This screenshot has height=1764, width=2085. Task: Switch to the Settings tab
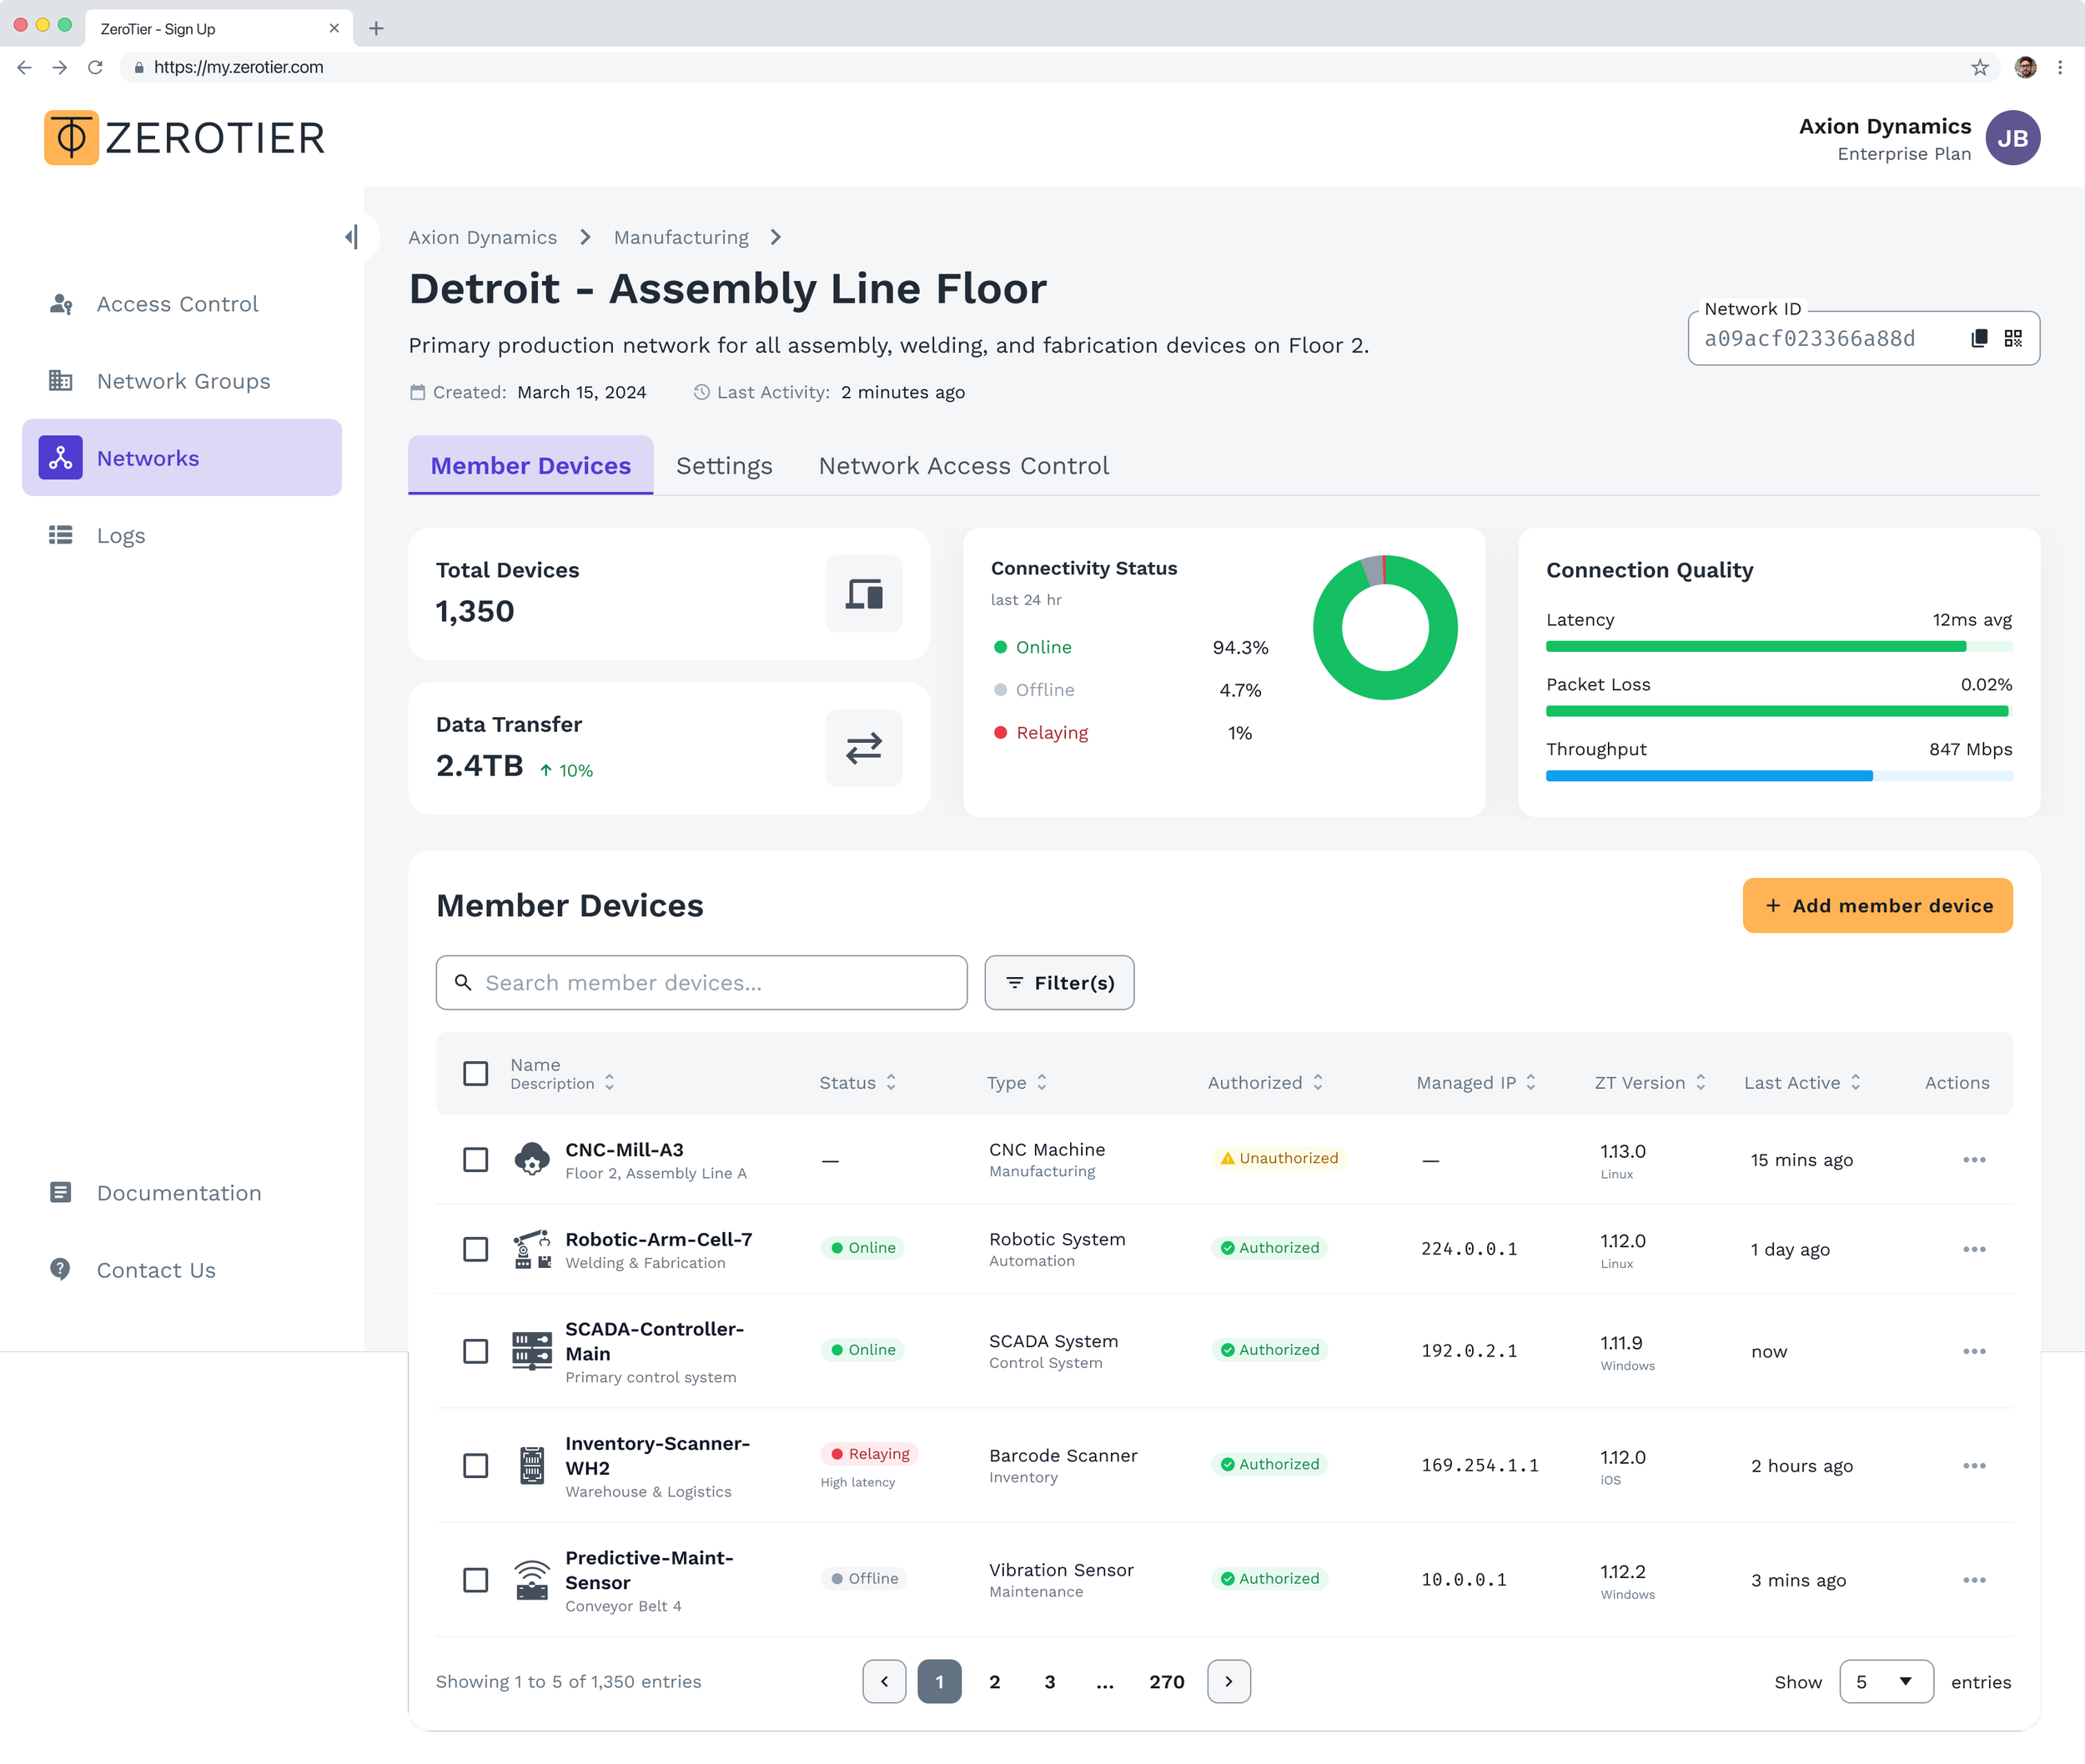723,465
